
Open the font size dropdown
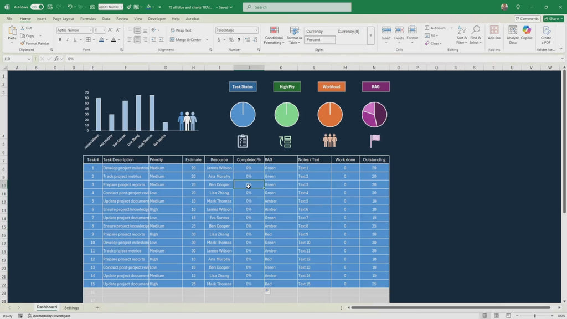104,30
